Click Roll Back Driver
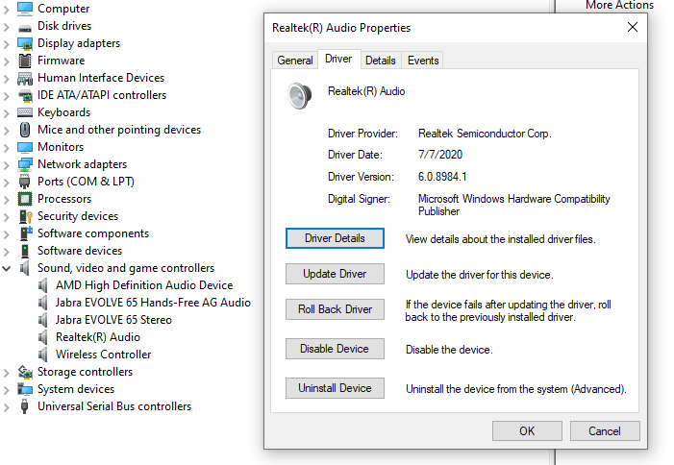Screen dimensions: 674x465 click(335, 309)
